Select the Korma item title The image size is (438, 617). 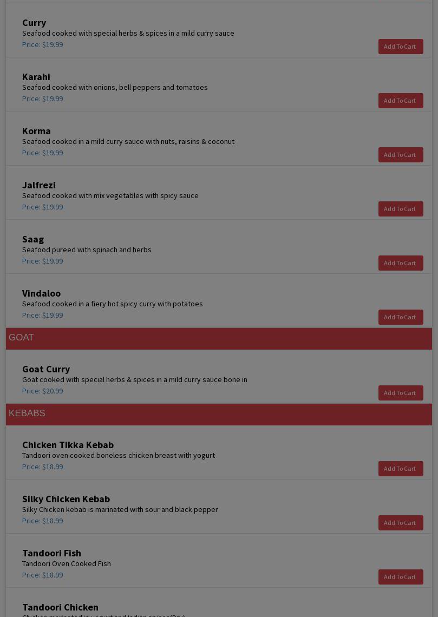[x=36, y=131]
